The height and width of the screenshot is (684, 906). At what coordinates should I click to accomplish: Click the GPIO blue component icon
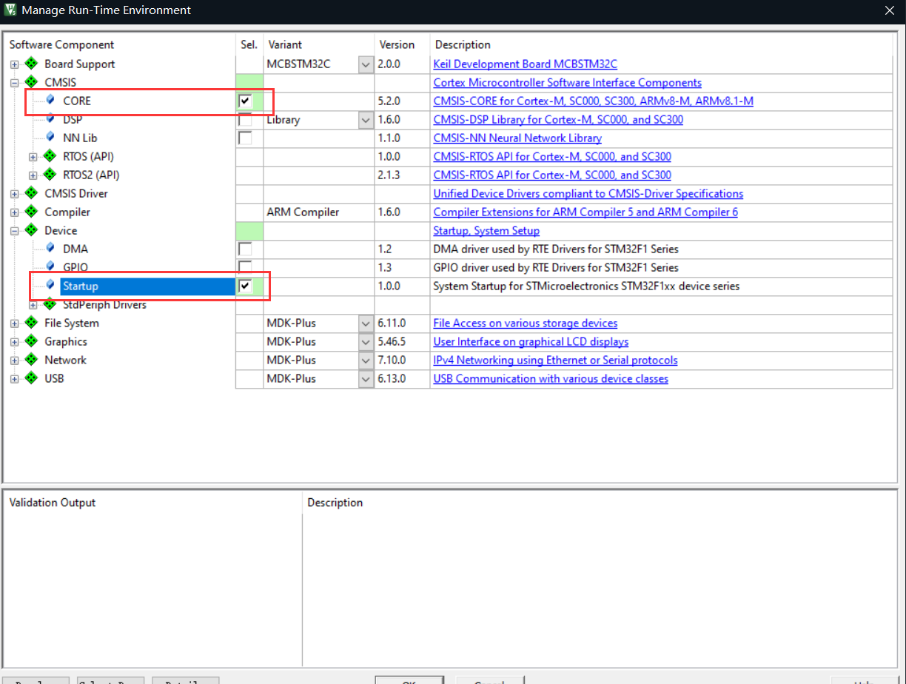coord(50,266)
